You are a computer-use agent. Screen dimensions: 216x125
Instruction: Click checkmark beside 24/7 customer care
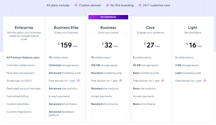[x=140, y=5]
